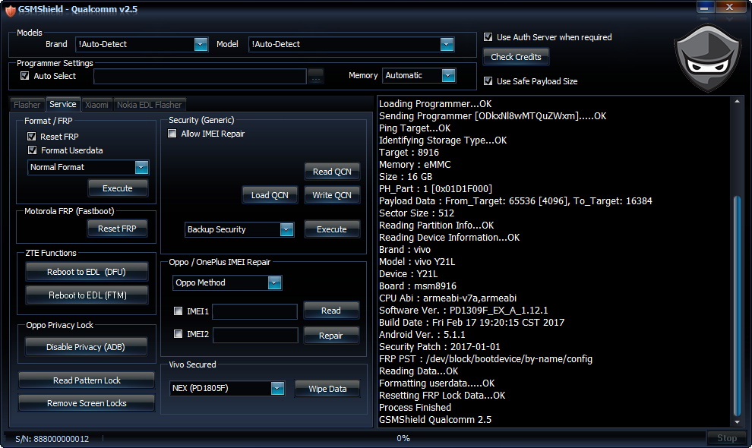Viewport: 752px width, 448px height.
Task: Click the 'Security Patch : 2017-01-01' log line
Action: coord(439,347)
